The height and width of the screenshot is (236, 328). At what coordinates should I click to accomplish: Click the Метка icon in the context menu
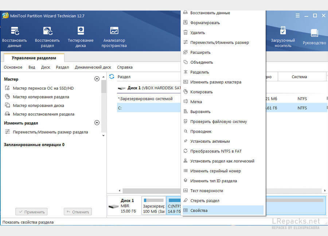[186, 102]
